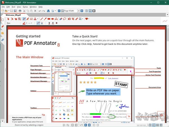Image resolution: width=169 pixels, height=127 pixels.
Task: Go to the first page
Action: [x=72, y=125]
